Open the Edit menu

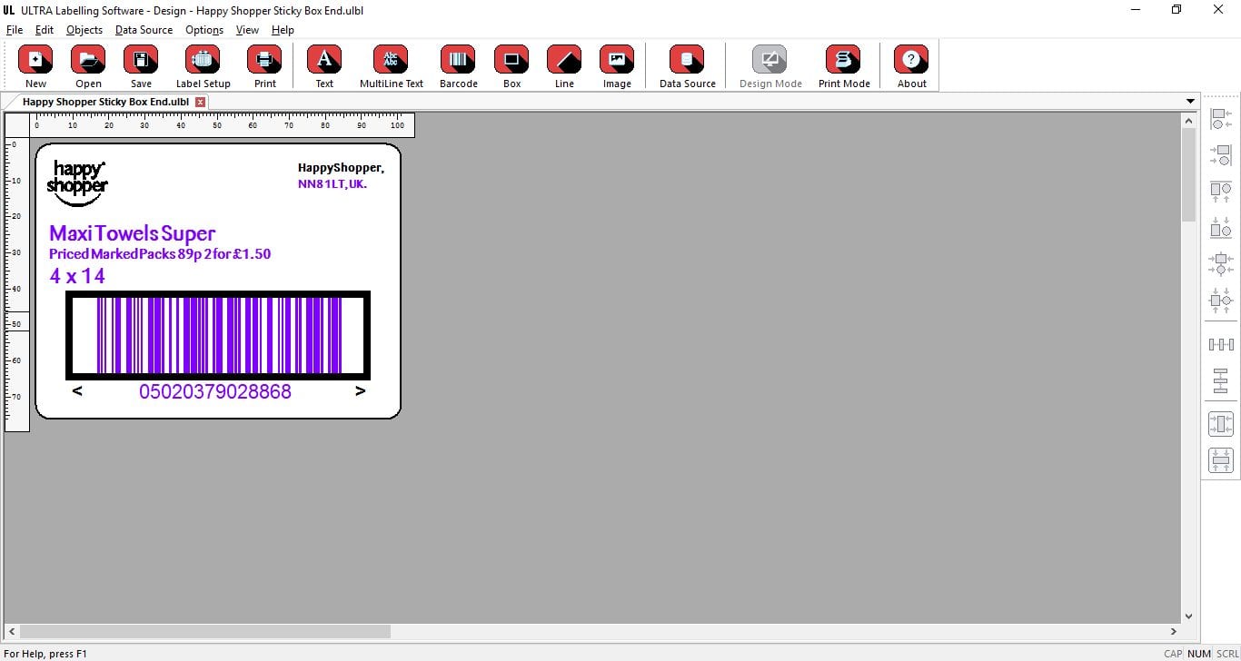pos(45,29)
